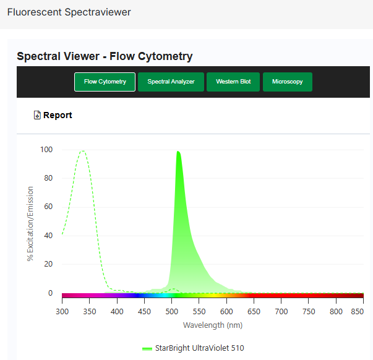Go to the Microscopy tab
The image size is (373, 360).
287,82
